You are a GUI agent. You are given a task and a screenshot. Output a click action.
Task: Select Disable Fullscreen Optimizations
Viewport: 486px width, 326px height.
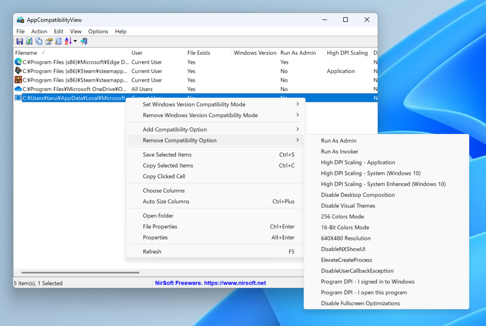coord(386,303)
